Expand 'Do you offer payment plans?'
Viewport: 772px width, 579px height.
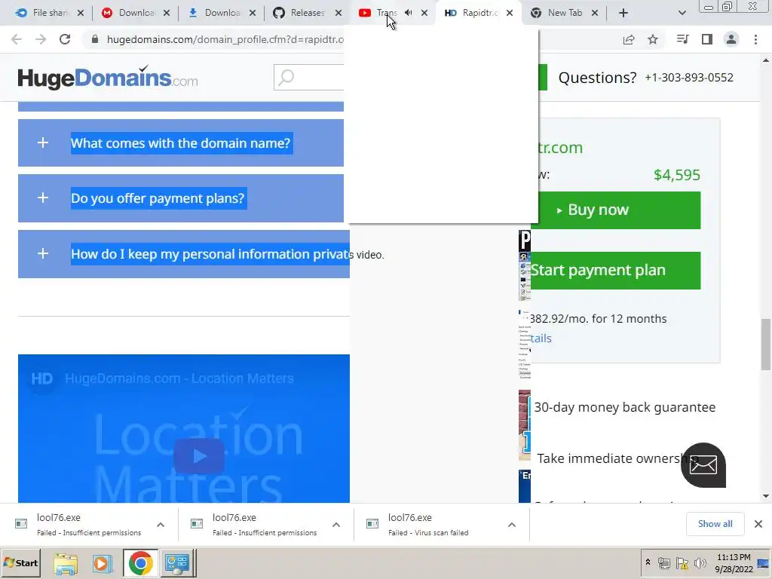181,198
